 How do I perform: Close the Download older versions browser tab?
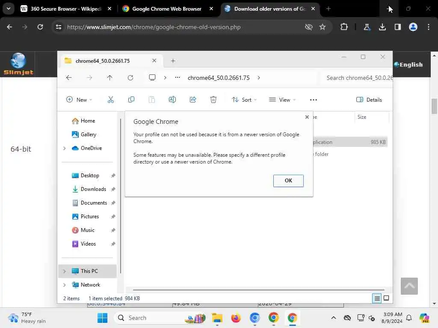[313, 9]
